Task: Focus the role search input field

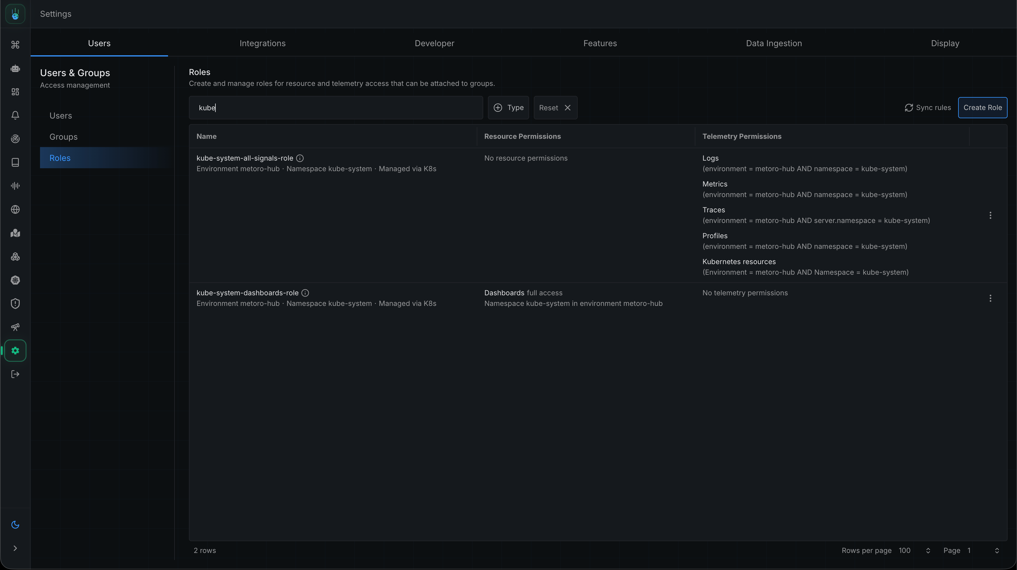Action: 336,108
